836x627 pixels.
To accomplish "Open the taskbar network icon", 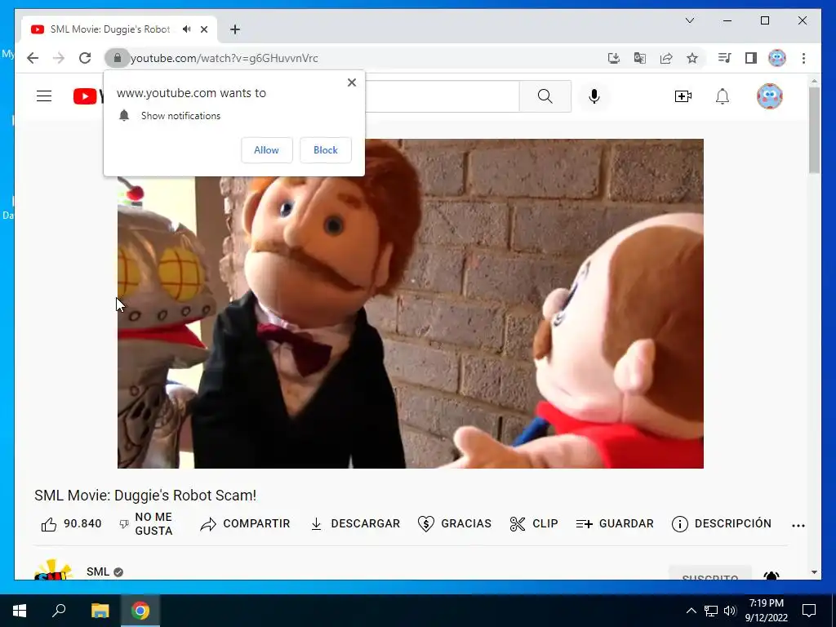I will tap(711, 611).
